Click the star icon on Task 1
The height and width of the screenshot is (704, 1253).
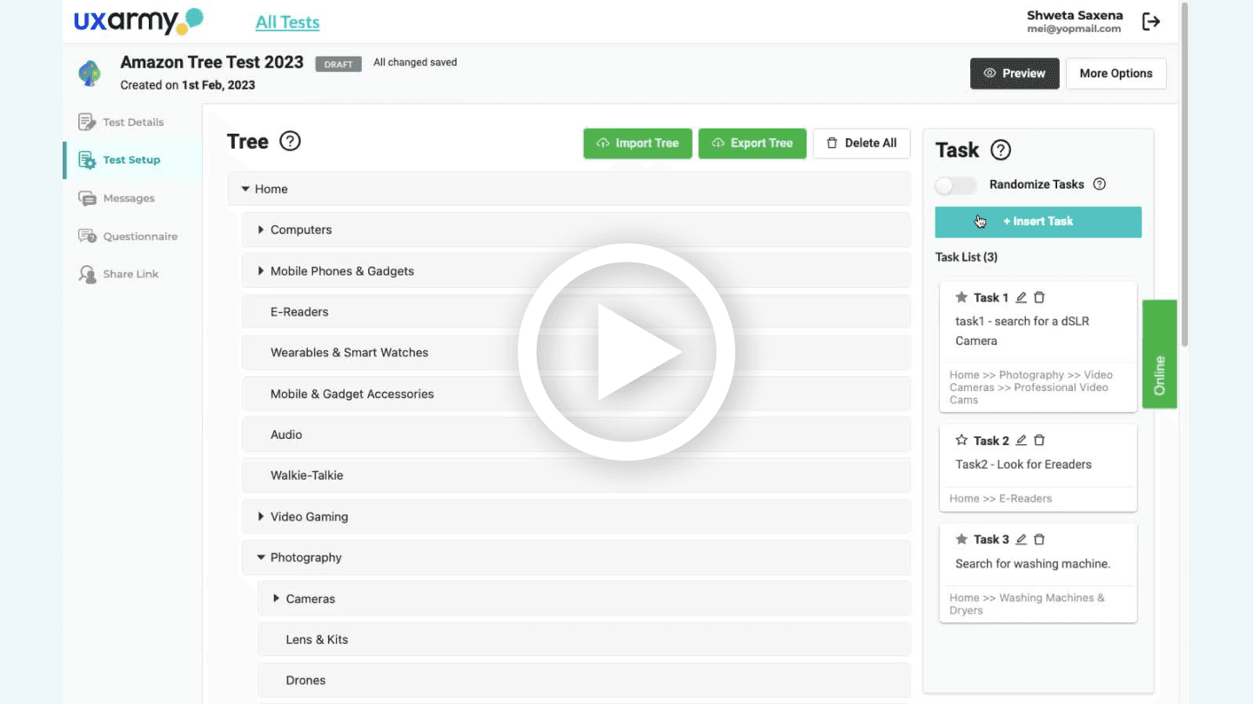click(x=962, y=297)
